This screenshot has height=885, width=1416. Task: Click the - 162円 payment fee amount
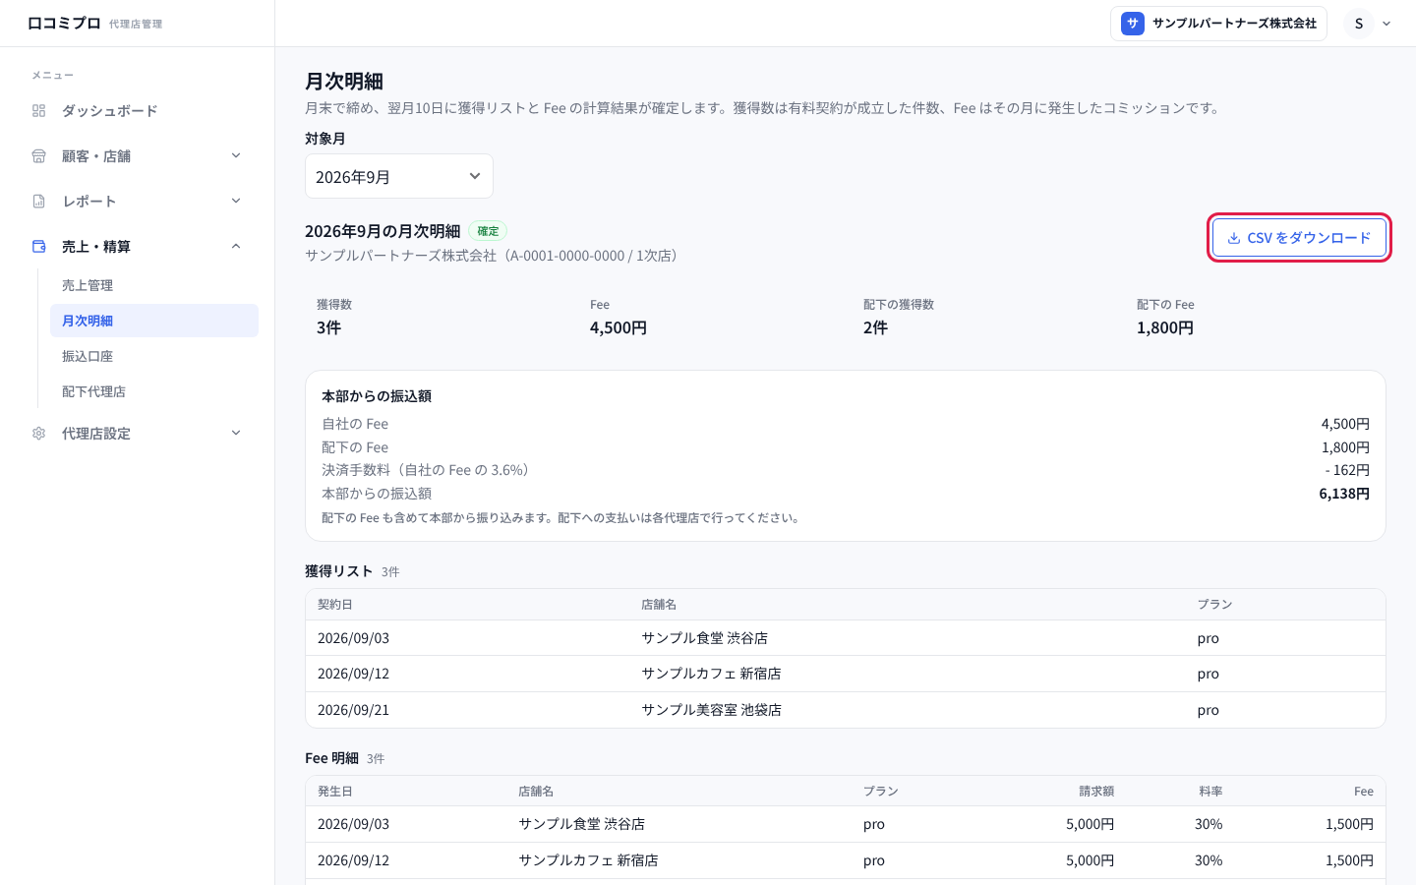click(1347, 470)
